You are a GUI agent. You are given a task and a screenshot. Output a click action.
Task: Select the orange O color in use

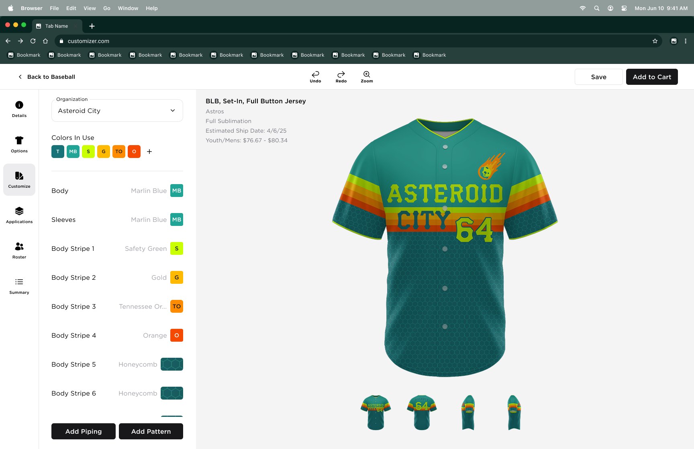click(x=134, y=152)
